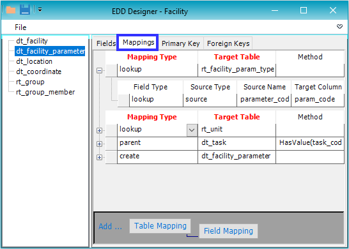Select the 'parent' mapping type cell
This screenshot has height=249, width=349.
pos(157,144)
